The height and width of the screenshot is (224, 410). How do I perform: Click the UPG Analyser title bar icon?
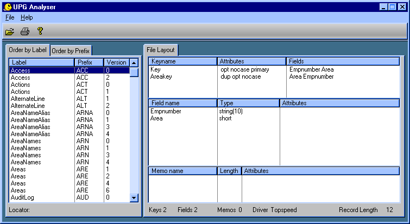(8, 7)
